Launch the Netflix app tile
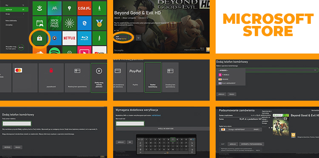This screenshot has height=158, width=319. click(x=69, y=38)
